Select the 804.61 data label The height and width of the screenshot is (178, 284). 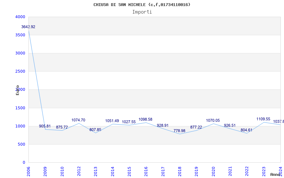coord(246,130)
